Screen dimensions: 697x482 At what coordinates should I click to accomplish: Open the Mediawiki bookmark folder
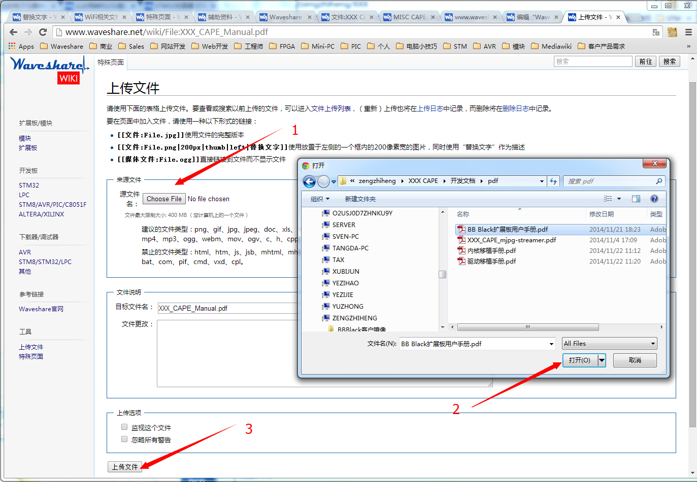[551, 46]
